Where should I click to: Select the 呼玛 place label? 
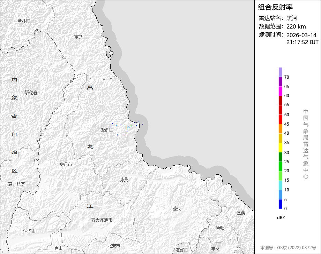78,37
